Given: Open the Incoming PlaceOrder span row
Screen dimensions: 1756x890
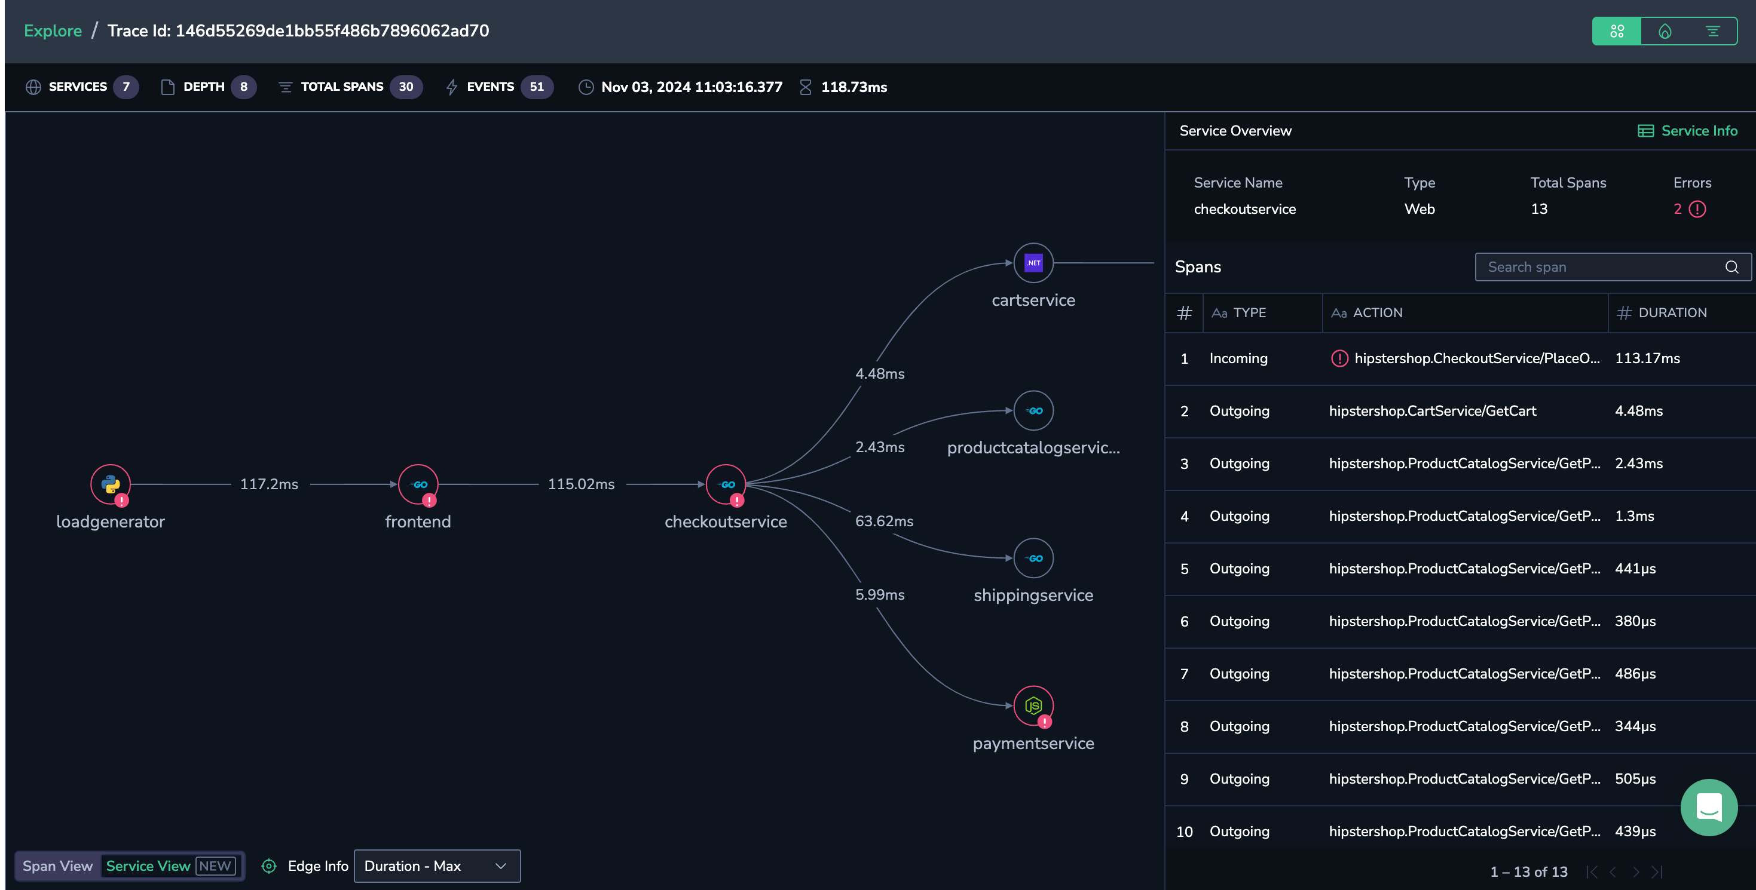Looking at the screenshot, I should coord(1460,358).
